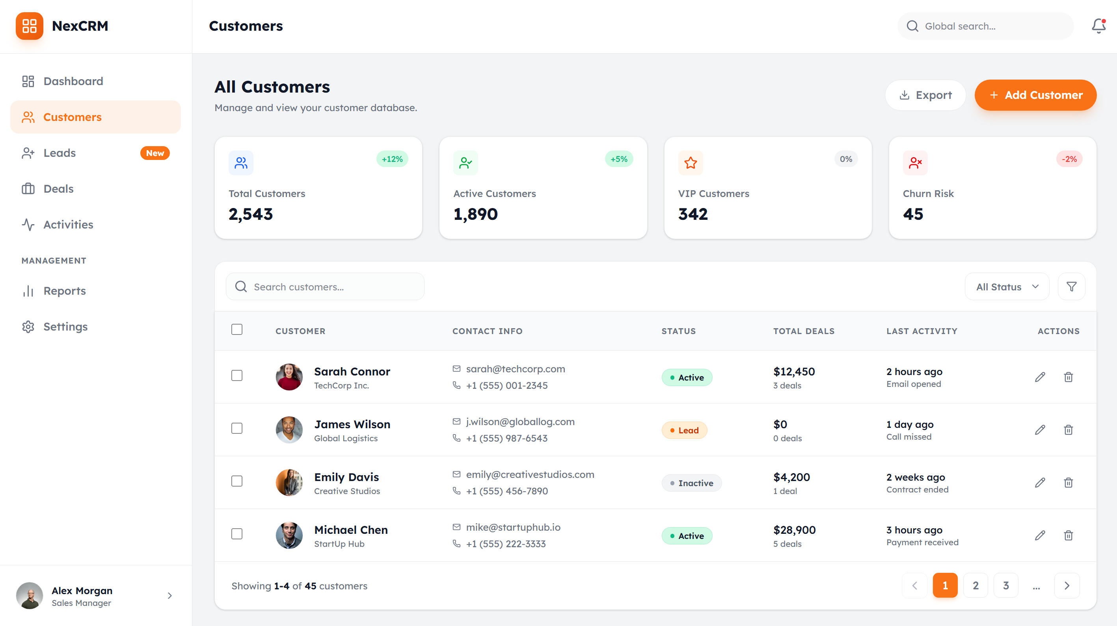Click the notifications bell icon
The image size is (1117, 626).
(x=1098, y=26)
